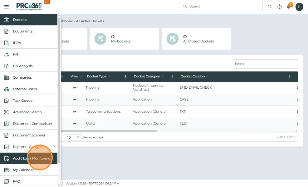Screen dimensions: 308x187
Task: Sort by the Docket Caption column header
Action: click(193, 76)
